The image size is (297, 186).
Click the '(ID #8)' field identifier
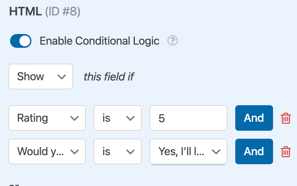[x=63, y=12]
